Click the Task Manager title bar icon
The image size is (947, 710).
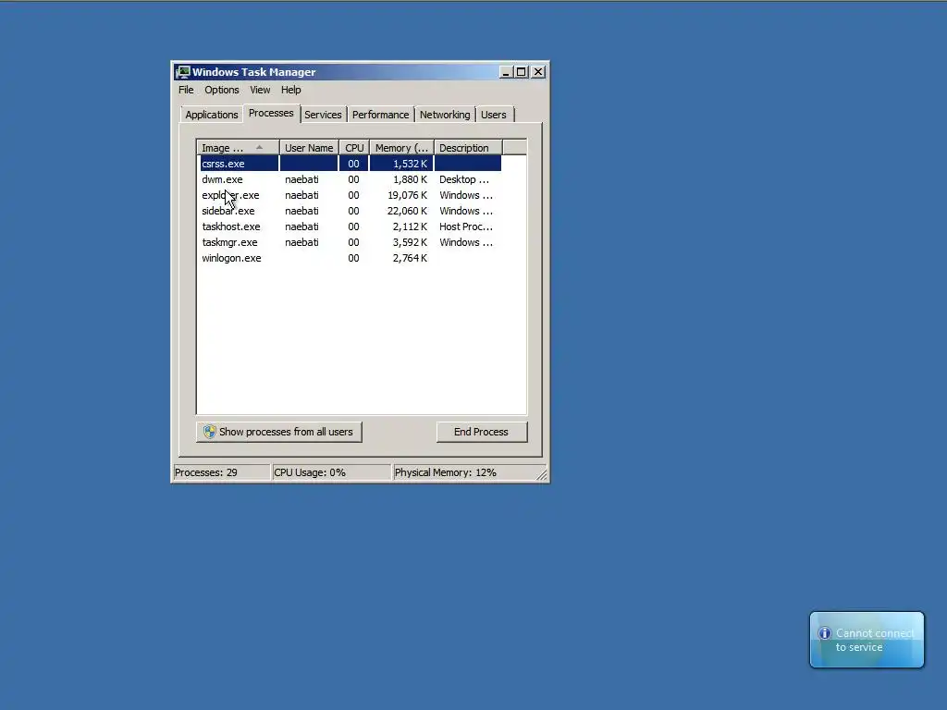click(x=183, y=72)
